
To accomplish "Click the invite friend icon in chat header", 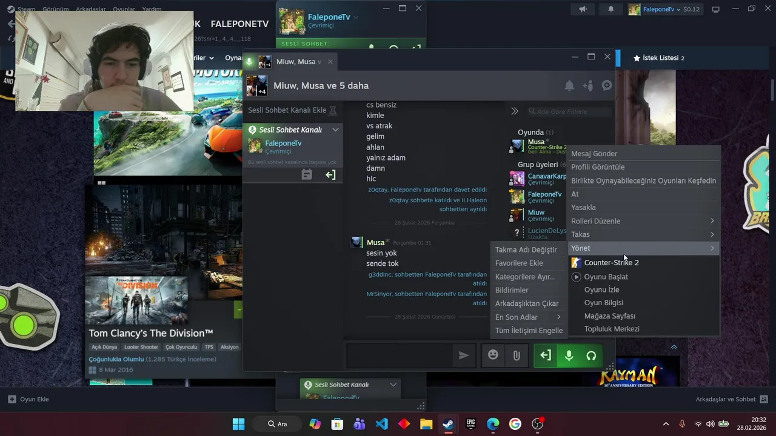I will tap(588, 86).
